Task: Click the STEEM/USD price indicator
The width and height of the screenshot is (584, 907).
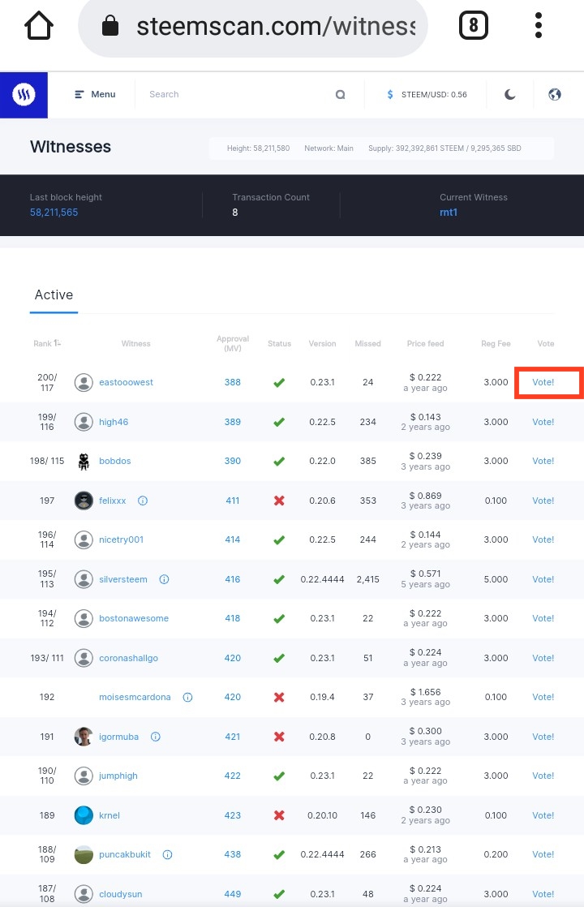Action: click(x=426, y=94)
